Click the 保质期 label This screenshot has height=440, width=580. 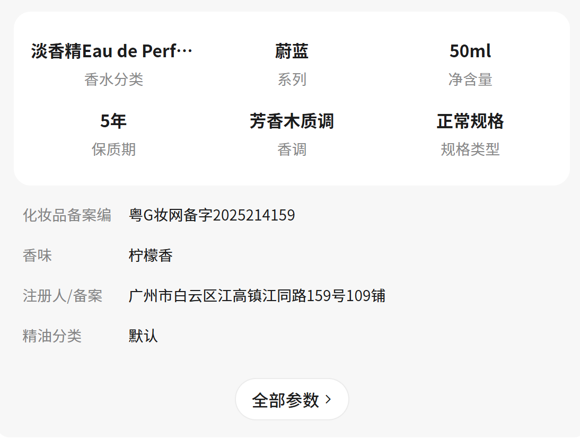point(113,149)
